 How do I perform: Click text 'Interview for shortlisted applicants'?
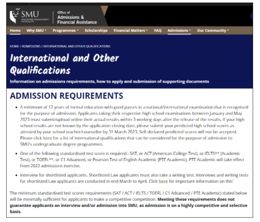pyautogui.click(x=54, y=175)
